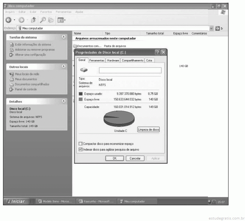This screenshot has width=245, height=221.
Task: Click the Documentos compartilhados folder icon
Action: coord(12,84)
